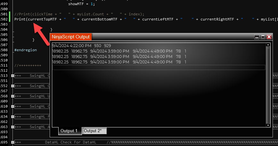Viewport: 278px width, 146px height.
Task: Place cursor on Print(currentTopMTF code line
Action: (x=146, y=19)
